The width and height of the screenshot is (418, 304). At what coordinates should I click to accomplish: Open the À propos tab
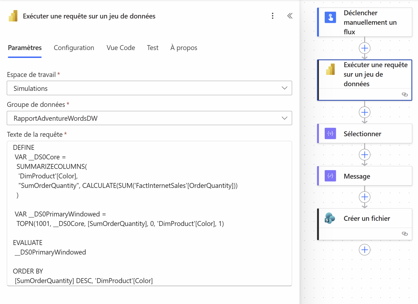point(184,48)
